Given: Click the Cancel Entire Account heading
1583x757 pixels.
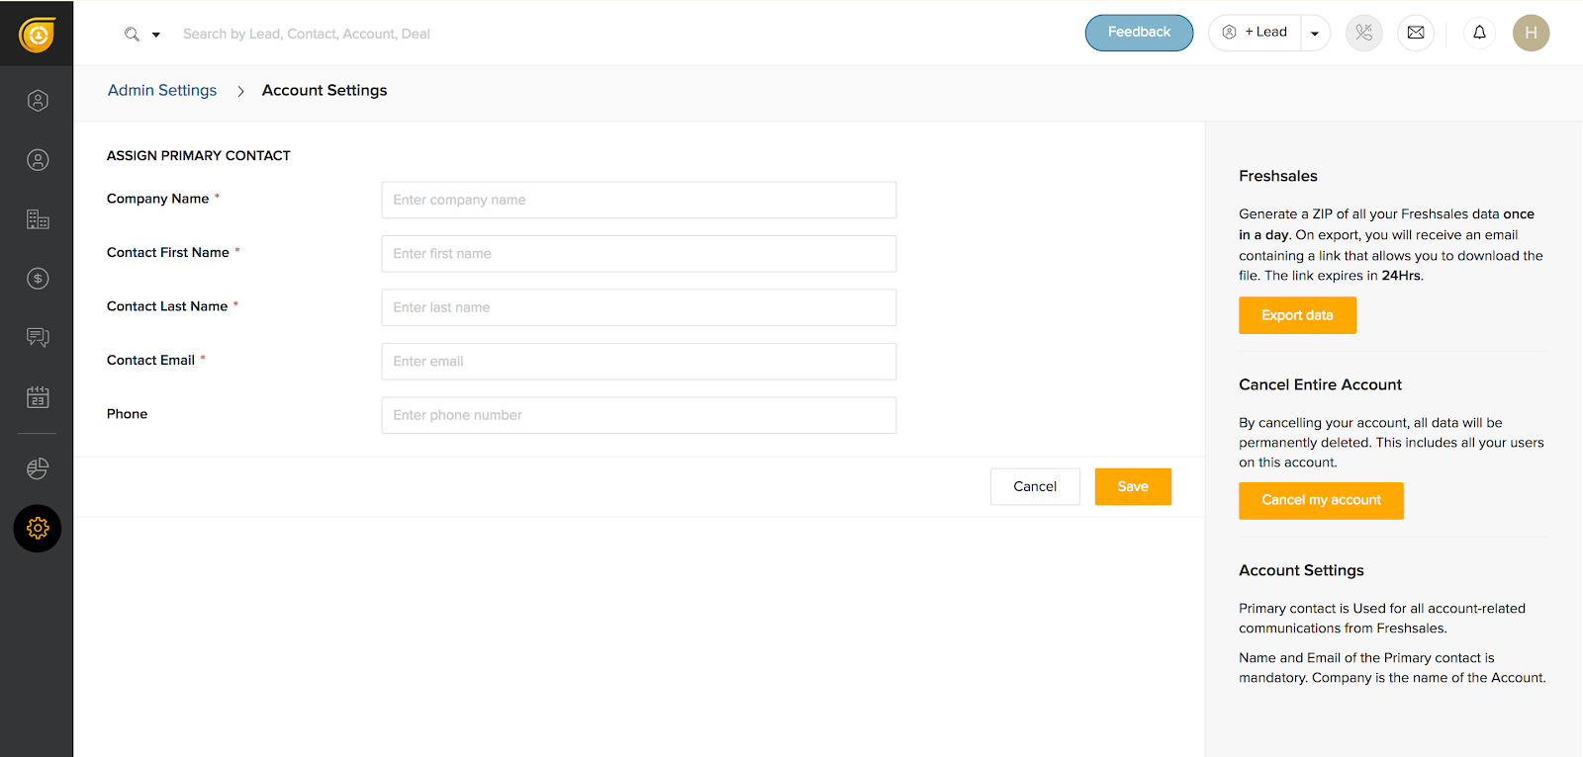Looking at the screenshot, I should point(1320,384).
